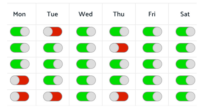This screenshot has width=203, height=112.
Task: Enable the red Mon toggle in fourth row
Action: pos(20,80)
